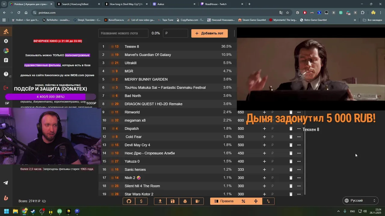The width and height of the screenshot is (385, 216).
Task: Add amount to Silent hill 4 lot
Action: click(264, 186)
